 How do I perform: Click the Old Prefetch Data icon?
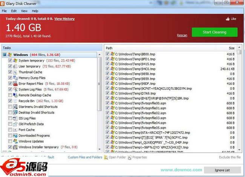tap(15, 124)
